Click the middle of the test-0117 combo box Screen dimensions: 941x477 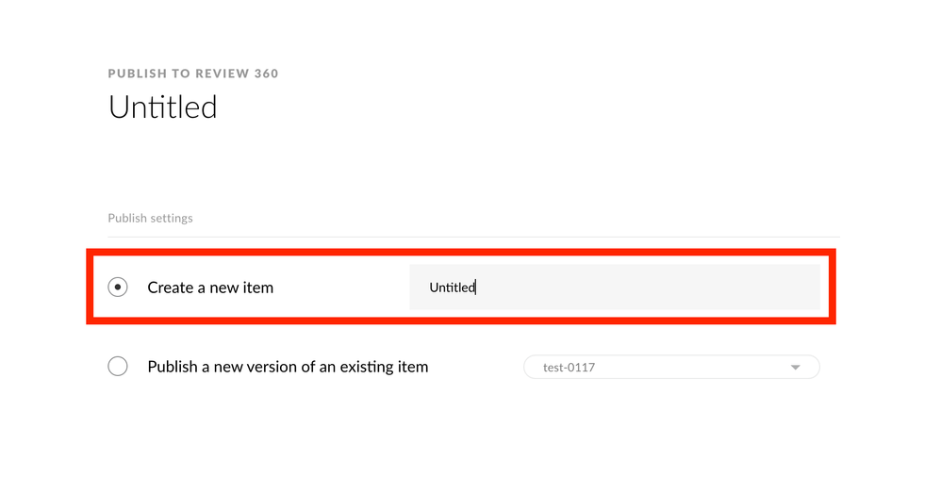670,367
